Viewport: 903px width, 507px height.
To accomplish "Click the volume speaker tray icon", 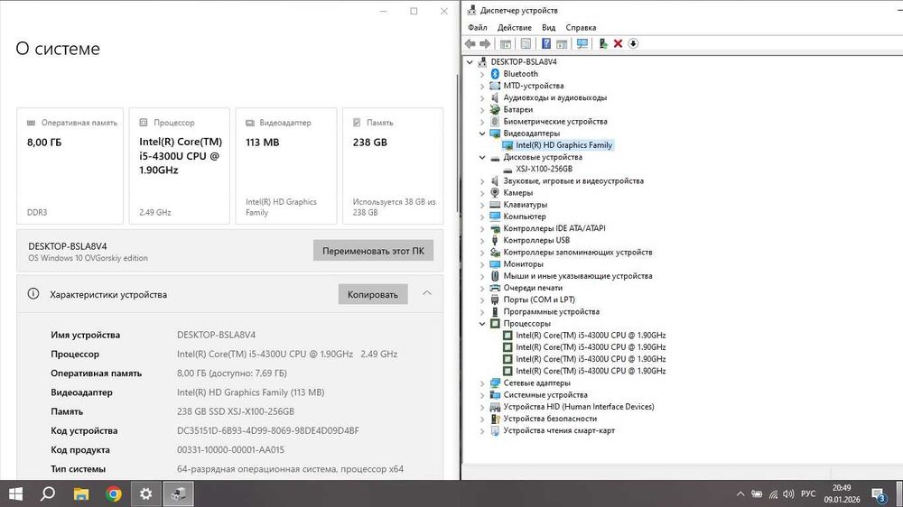I will point(788,493).
